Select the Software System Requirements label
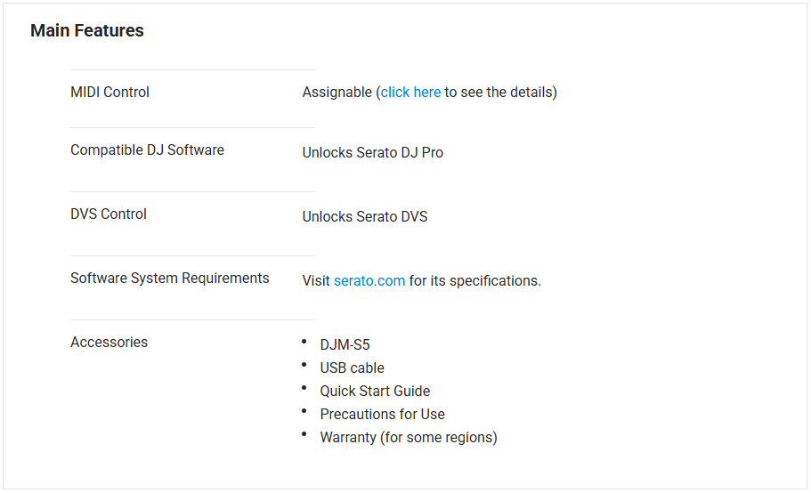 pos(169,279)
